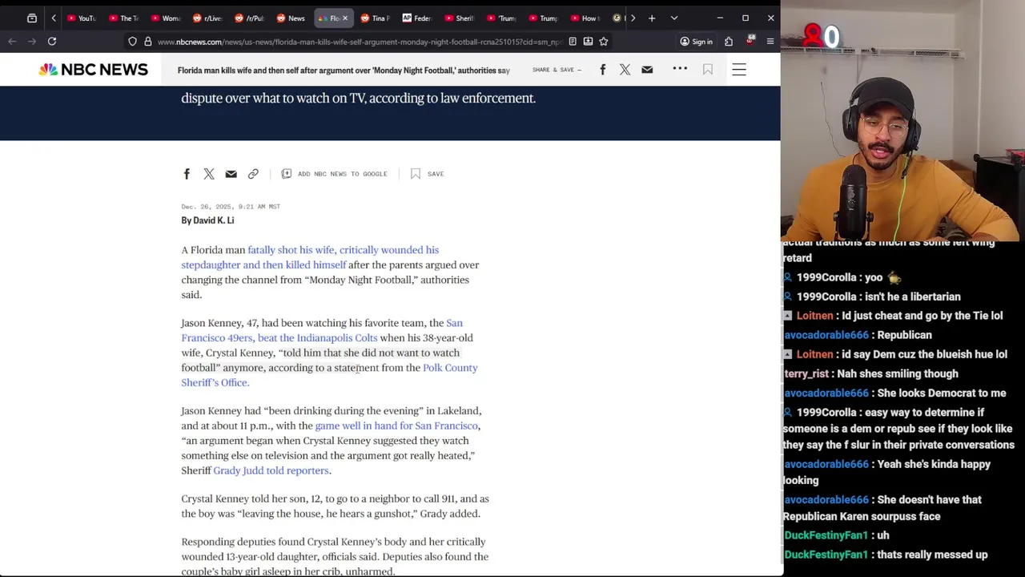Open 'fatally shot his wife' link

(310, 257)
